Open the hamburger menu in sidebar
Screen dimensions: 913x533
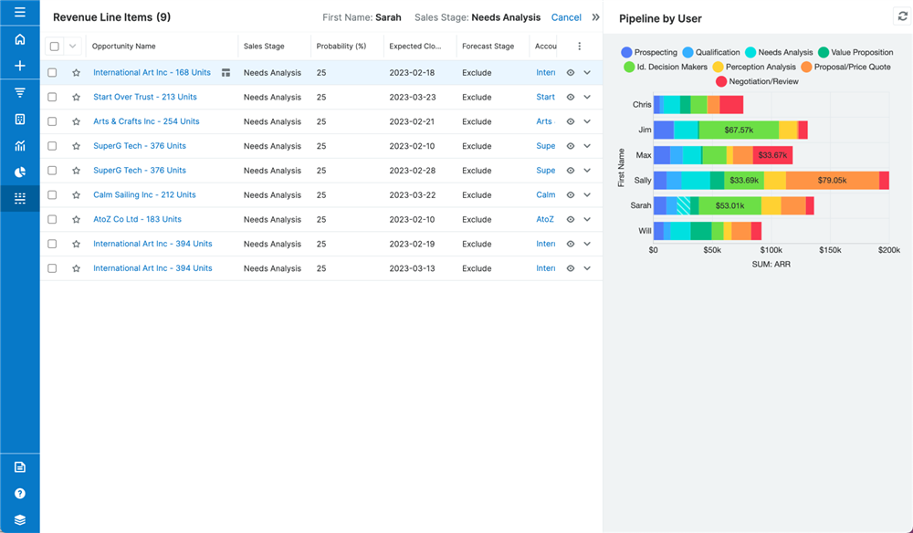pyautogui.click(x=19, y=13)
